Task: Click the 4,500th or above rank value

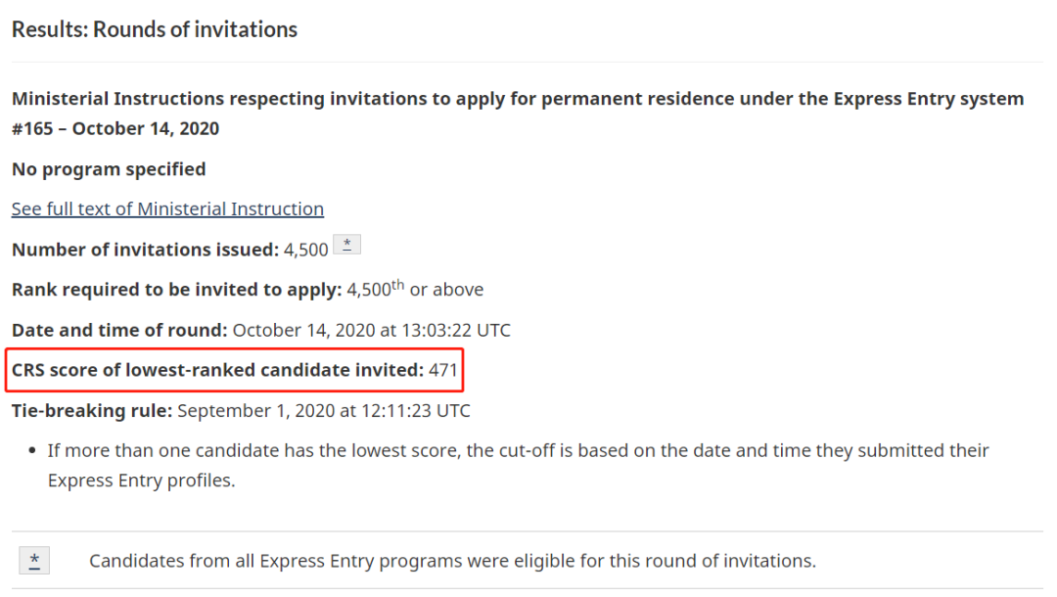Action: coord(415,289)
